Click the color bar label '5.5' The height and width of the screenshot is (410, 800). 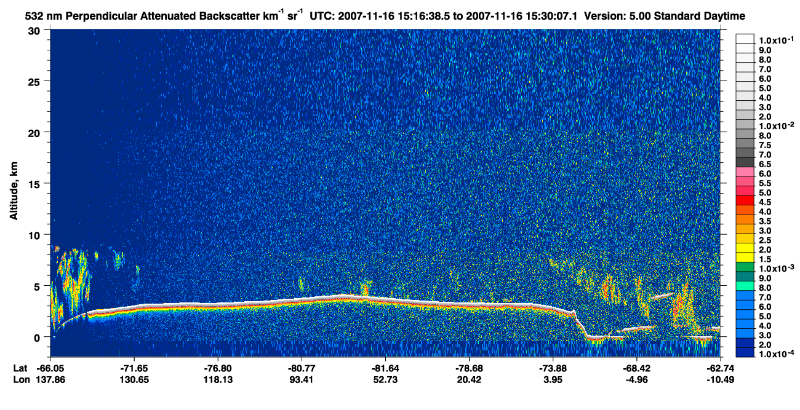tap(765, 183)
